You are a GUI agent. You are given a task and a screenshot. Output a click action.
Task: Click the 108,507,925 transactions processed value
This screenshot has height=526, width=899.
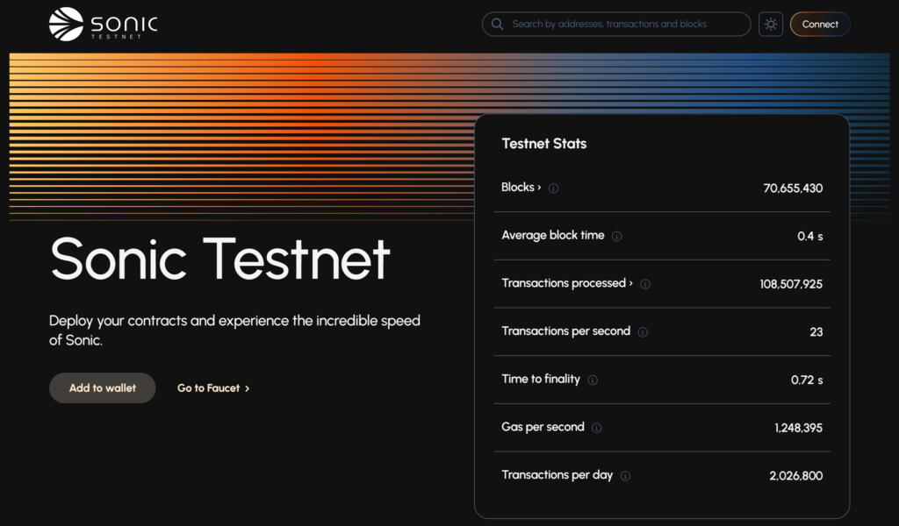coord(791,284)
